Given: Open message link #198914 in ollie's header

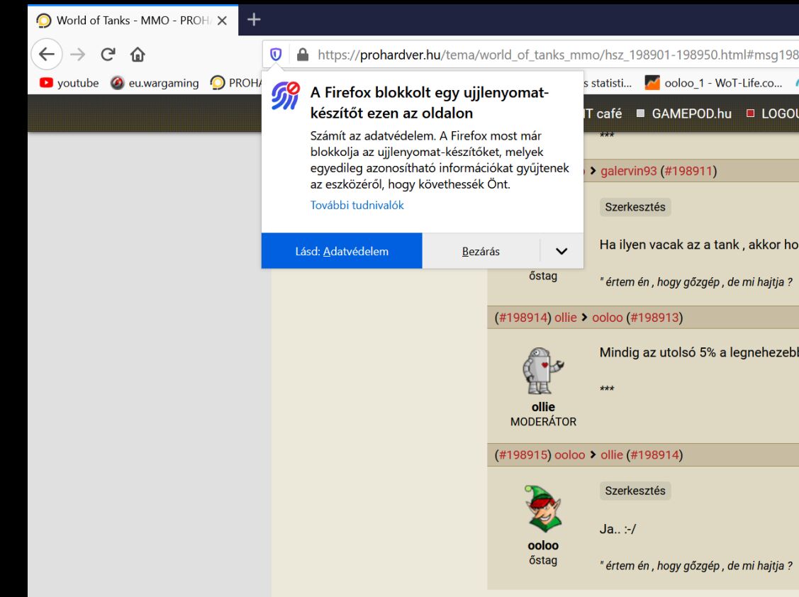Looking at the screenshot, I should (x=523, y=318).
